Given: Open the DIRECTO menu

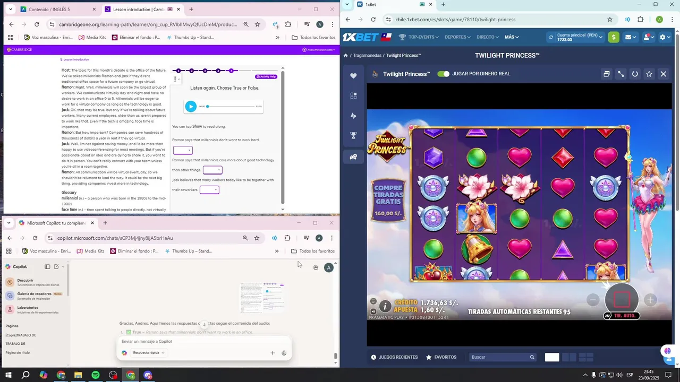Looking at the screenshot, I should 488,37.
